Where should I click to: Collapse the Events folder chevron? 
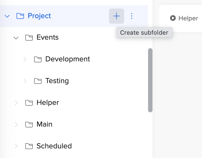(x=16, y=38)
